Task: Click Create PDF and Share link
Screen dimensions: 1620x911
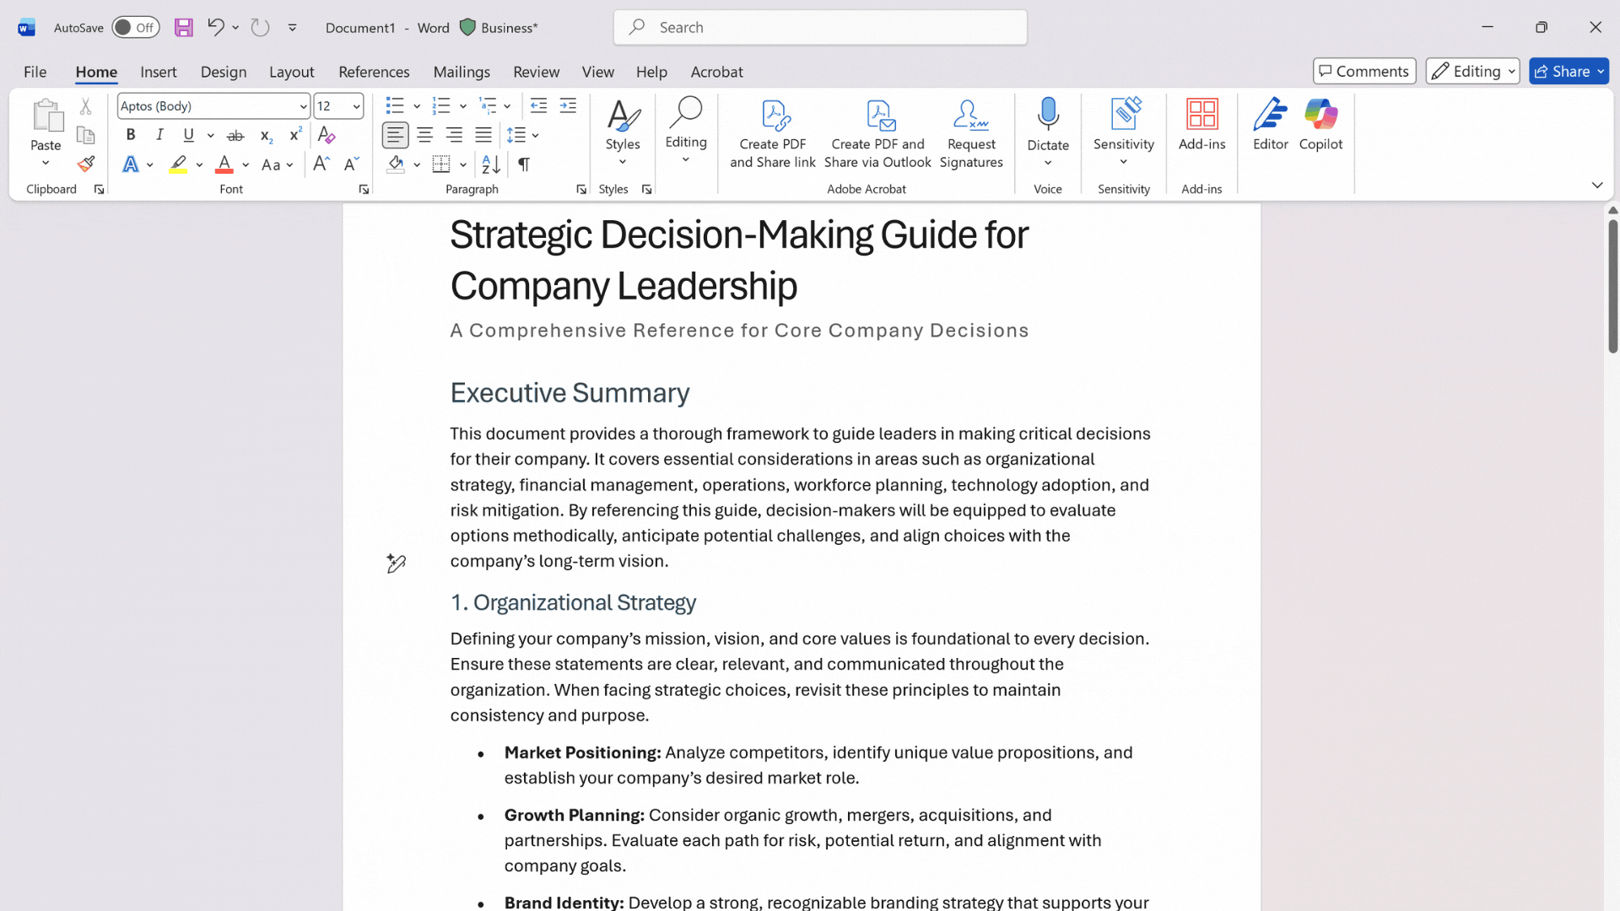Action: click(772, 135)
